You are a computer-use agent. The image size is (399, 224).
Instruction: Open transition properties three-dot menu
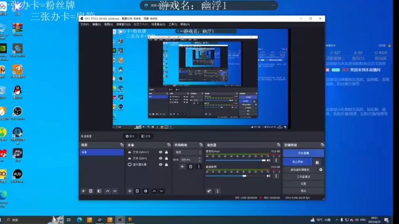(199, 167)
